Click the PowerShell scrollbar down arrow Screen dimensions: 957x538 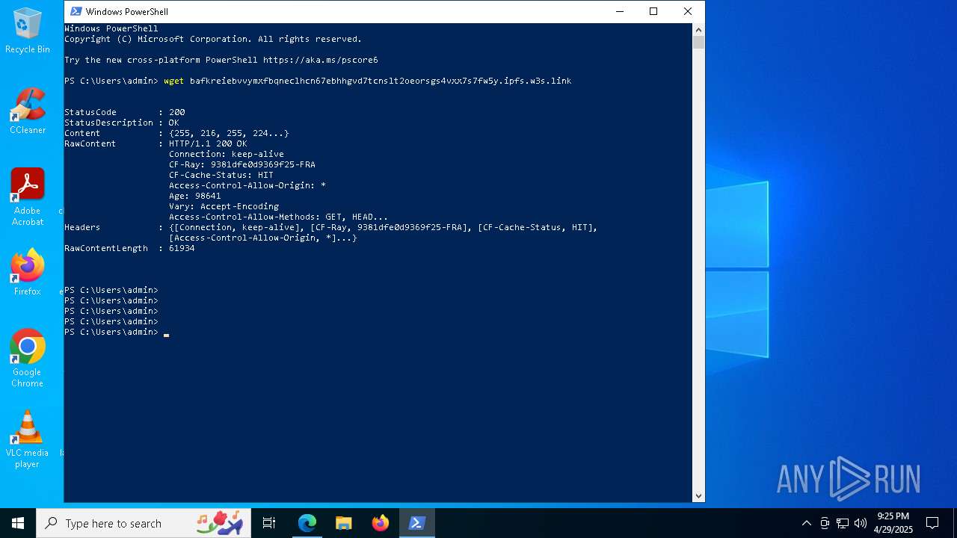pyautogui.click(x=698, y=495)
